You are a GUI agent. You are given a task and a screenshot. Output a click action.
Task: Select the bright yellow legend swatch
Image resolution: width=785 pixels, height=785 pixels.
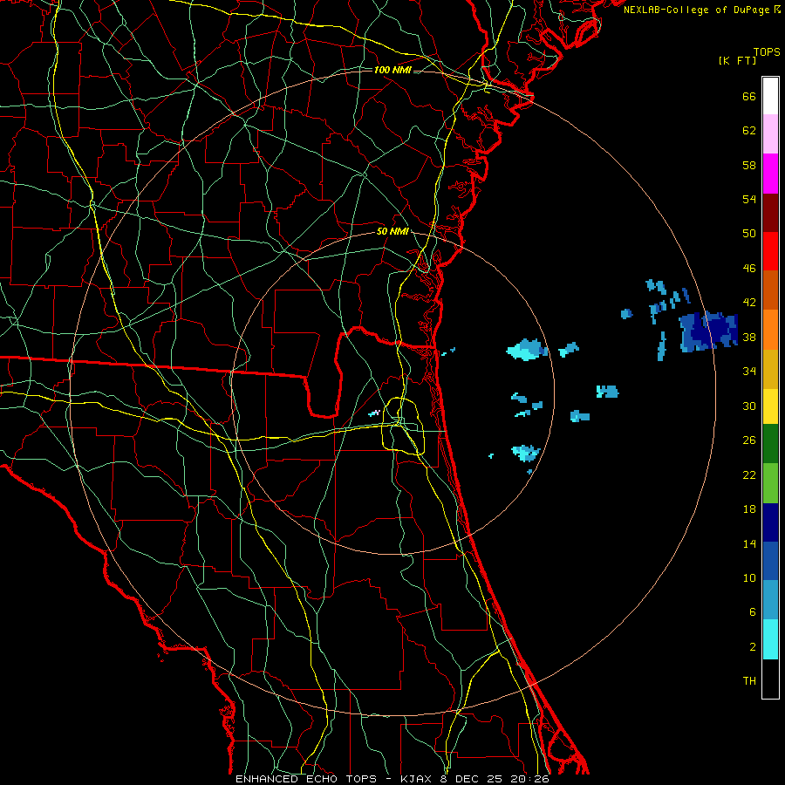tap(770, 406)
